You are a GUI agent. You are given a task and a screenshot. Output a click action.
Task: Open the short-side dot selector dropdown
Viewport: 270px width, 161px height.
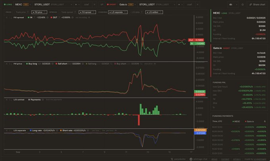click(180, 4)
